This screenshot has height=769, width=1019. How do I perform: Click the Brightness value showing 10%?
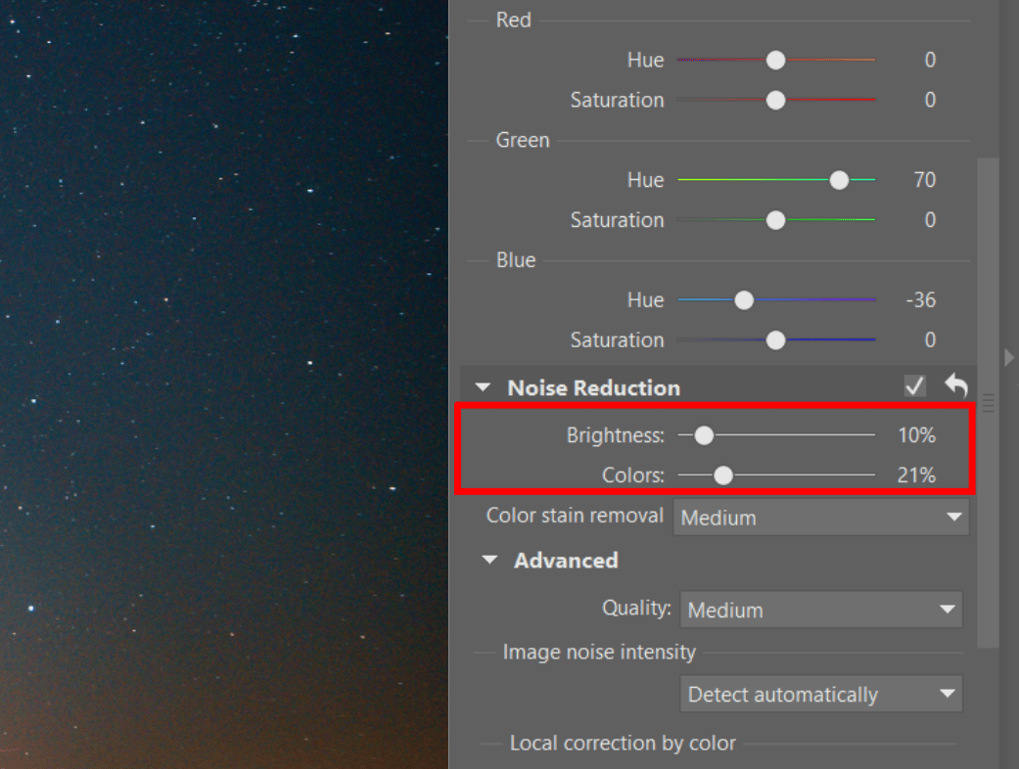click(916, 435)
